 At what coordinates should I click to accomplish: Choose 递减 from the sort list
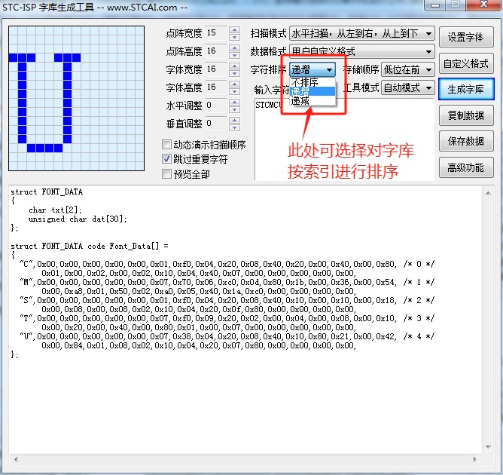(301, 100)
